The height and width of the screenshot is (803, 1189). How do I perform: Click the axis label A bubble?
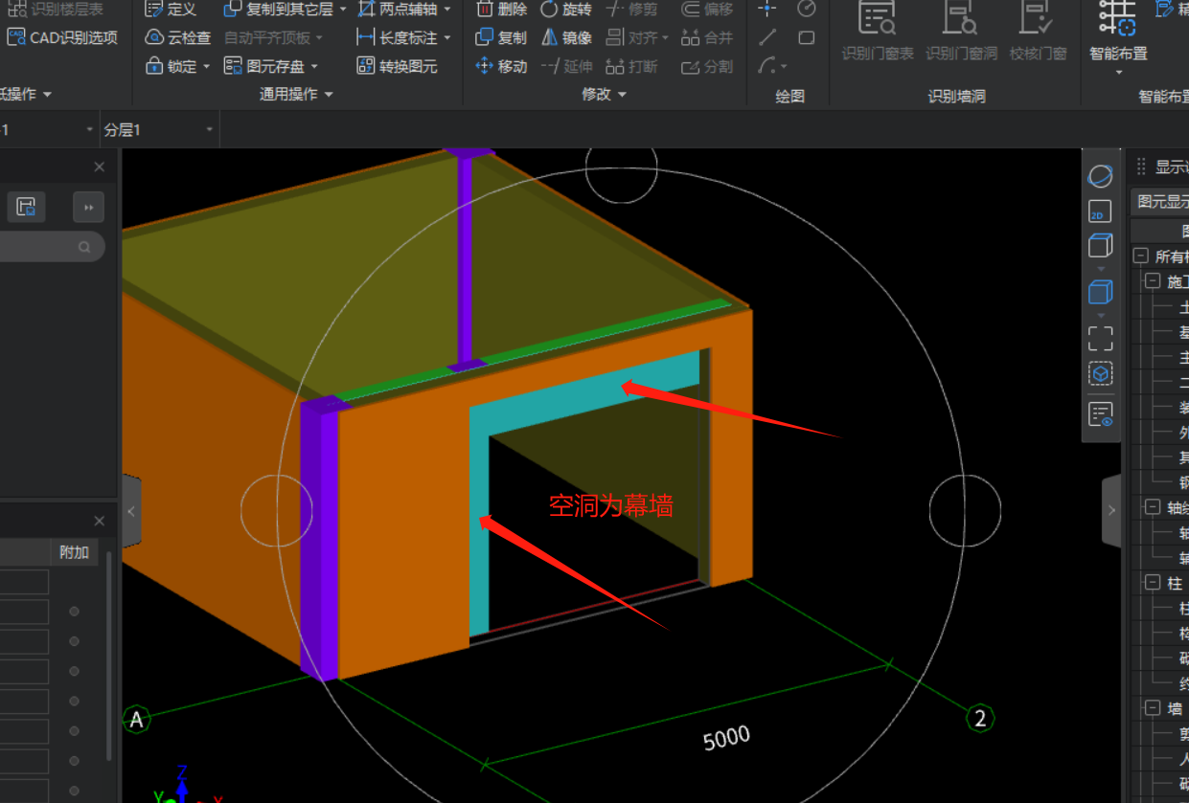[137, 719]
